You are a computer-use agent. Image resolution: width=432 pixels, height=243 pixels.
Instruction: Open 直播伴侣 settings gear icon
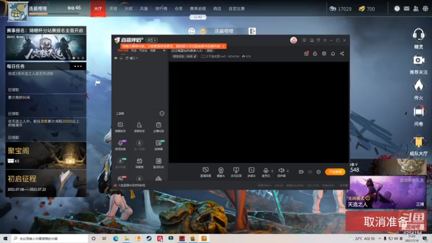pyautogui.click(x=319, y=172)
